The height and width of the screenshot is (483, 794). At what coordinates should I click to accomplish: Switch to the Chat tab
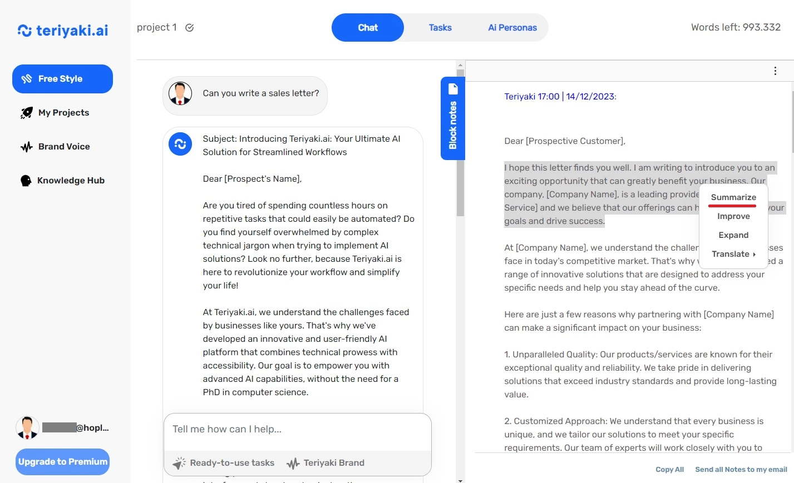368,28
